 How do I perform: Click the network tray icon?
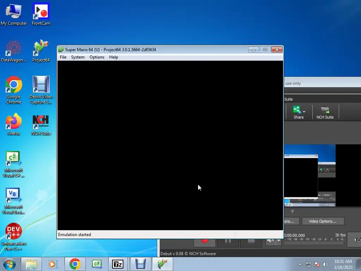(308, 264)
